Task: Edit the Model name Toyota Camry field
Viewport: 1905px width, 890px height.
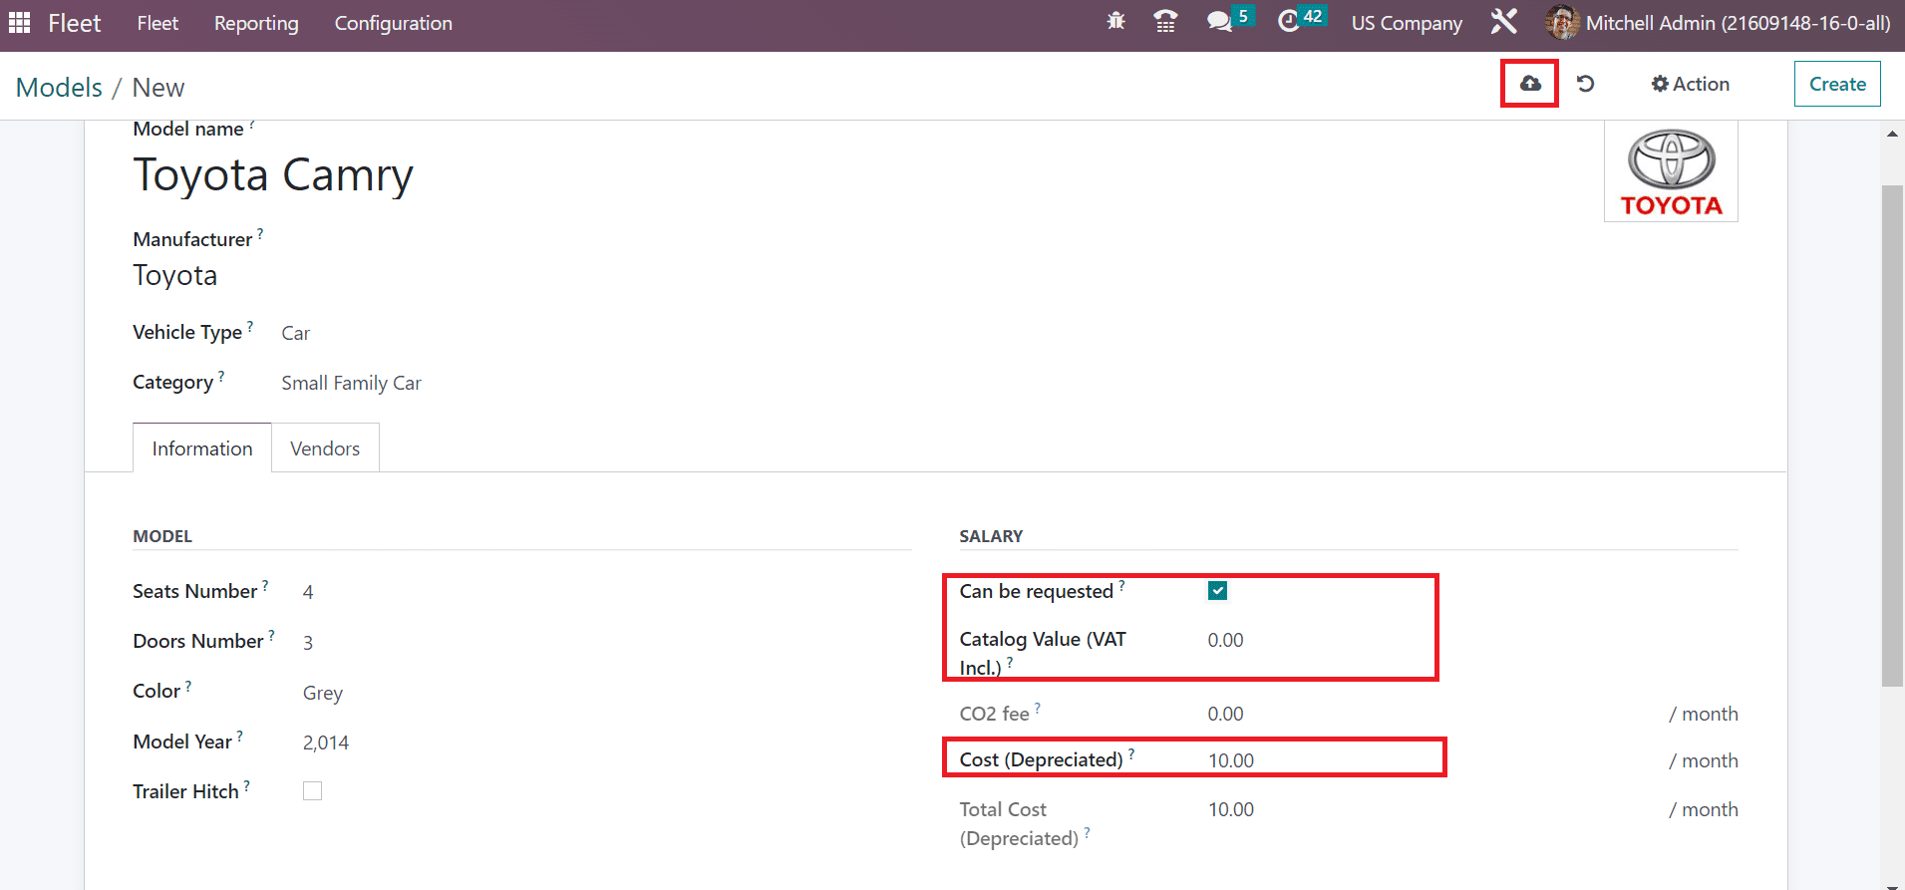Action: coord(273,175)
